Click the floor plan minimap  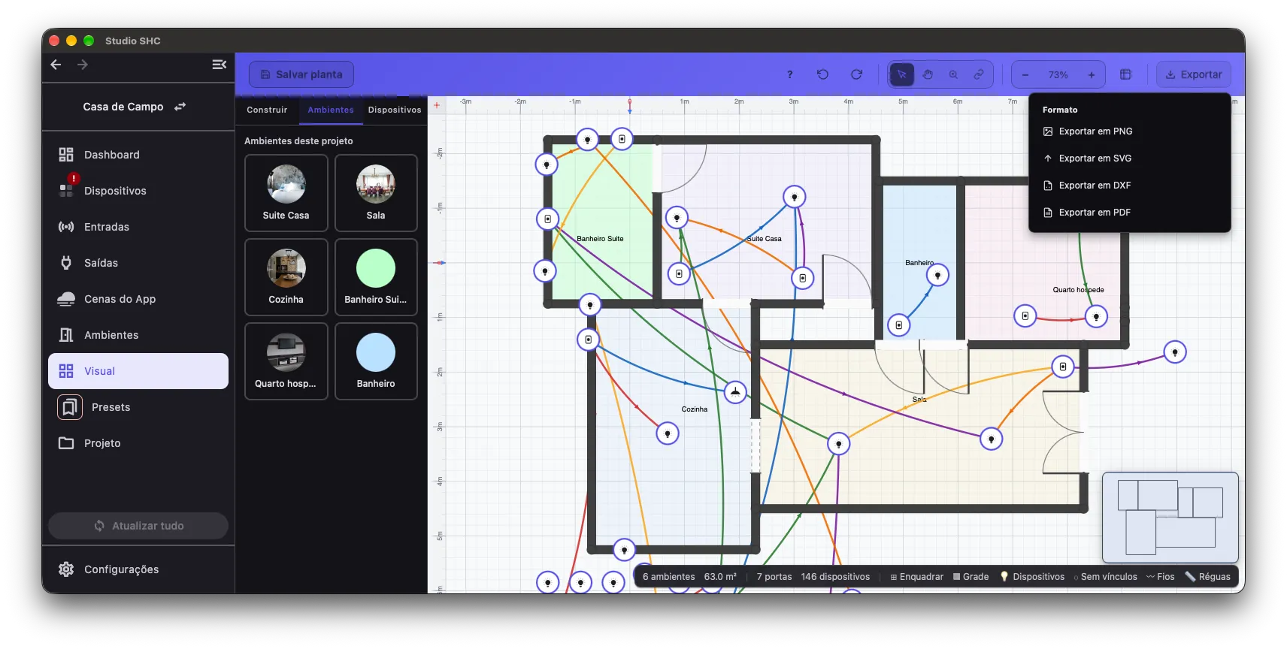[1170, 518]
